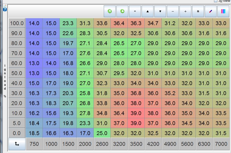Open the blue help question-mark icon

click(x=5, y=9)
